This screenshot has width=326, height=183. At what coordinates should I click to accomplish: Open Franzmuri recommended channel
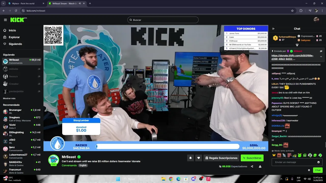click(x=22, y=171)
